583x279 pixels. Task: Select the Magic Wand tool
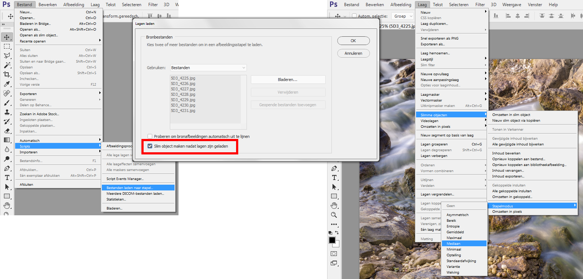click(x=7, y=65)
